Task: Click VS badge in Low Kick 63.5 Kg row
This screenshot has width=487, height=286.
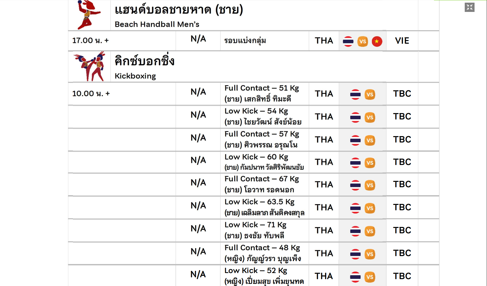Action: click(x=370, y=208)
